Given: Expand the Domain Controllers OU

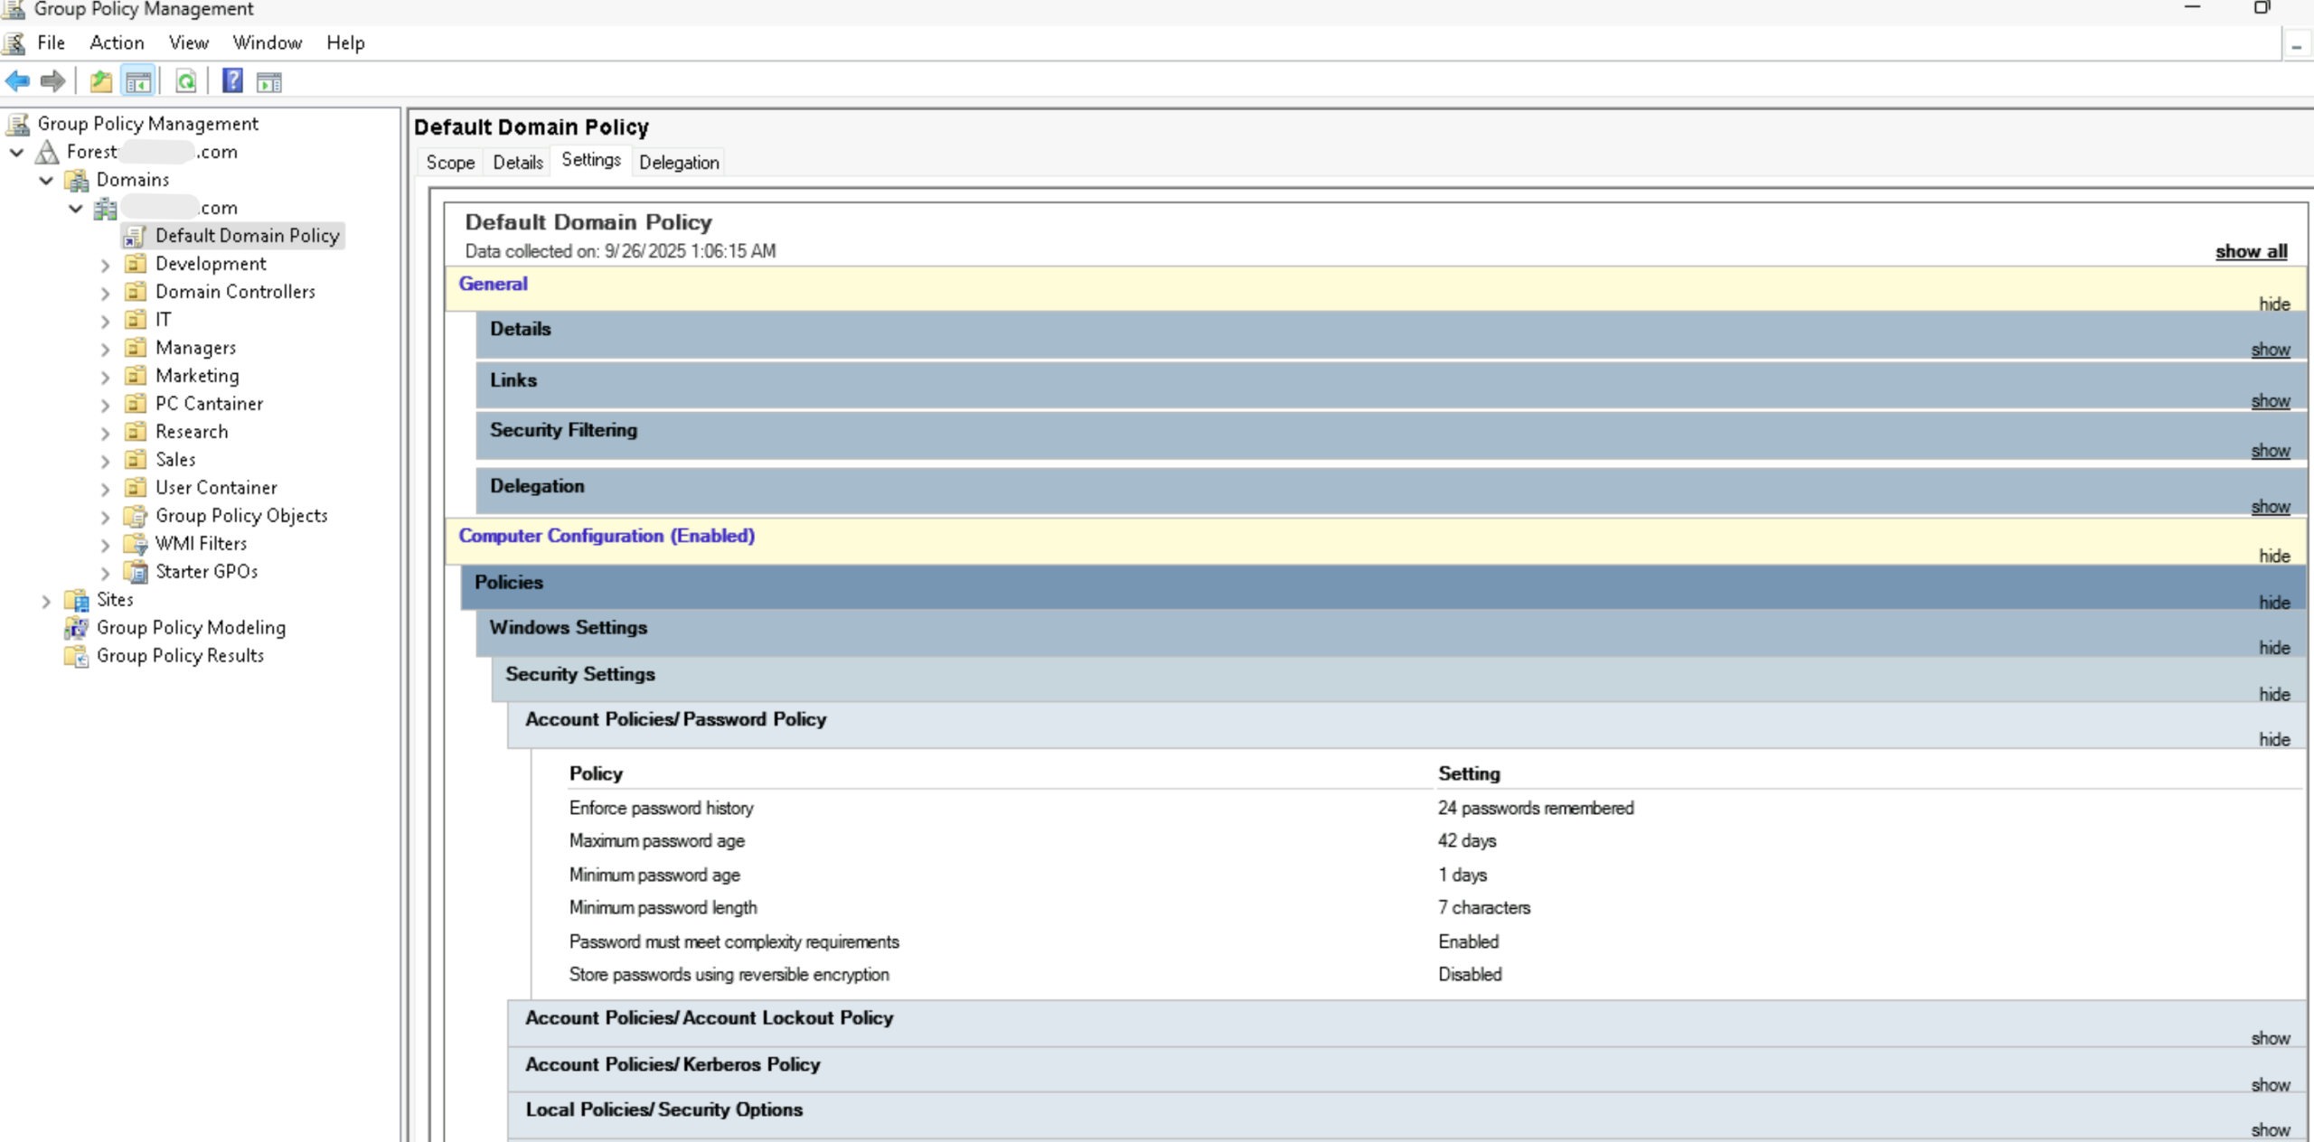Looking at the screenshot, I should click(105, 293).
